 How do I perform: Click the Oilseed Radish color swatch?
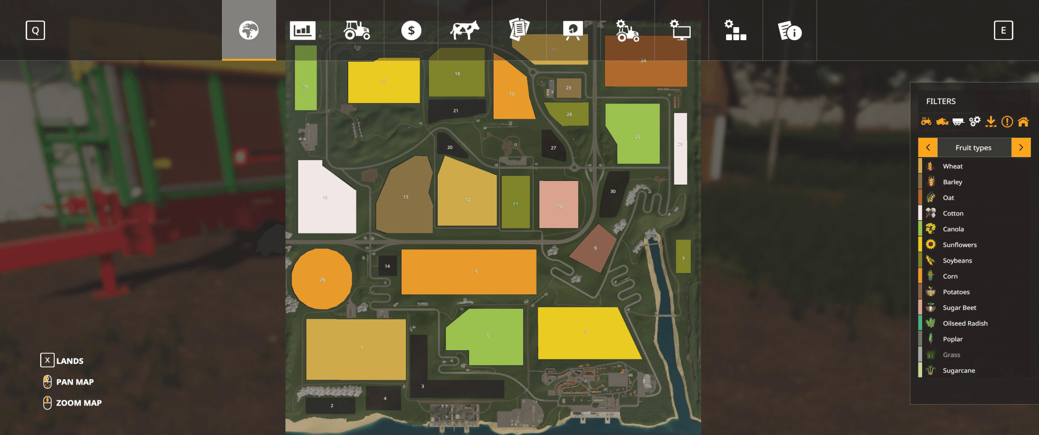920,323
